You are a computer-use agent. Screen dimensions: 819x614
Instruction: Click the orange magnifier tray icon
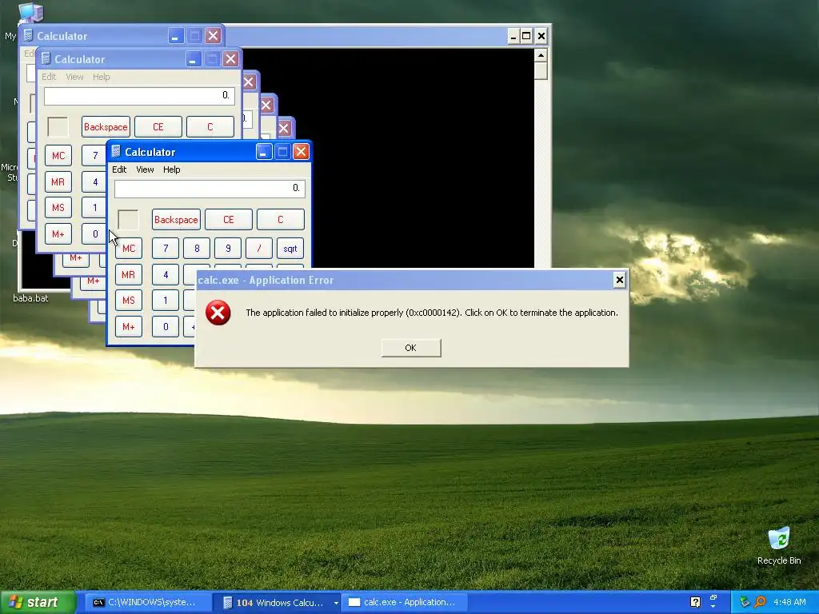(760, 603)
